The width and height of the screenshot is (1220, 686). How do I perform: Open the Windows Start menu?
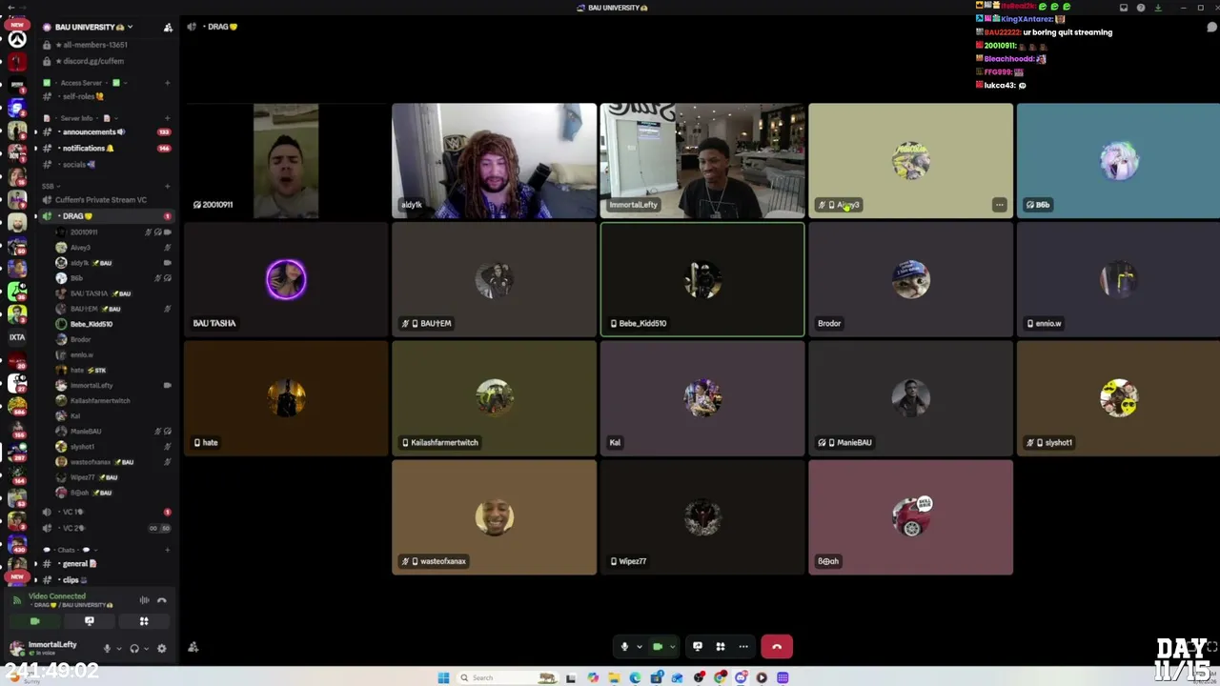[443, 677]
